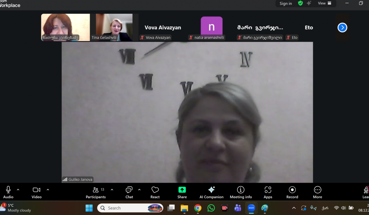This screenshot has height=215, width=369.
Task: Expand video options arrow
Action: 48,190
